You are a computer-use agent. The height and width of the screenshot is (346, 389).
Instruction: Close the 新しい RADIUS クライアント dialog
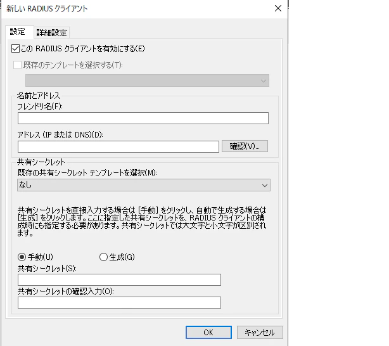(278, 8)
